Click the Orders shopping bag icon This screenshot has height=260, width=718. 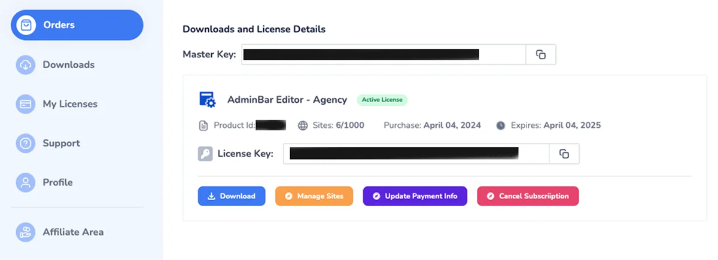[26, 25]
